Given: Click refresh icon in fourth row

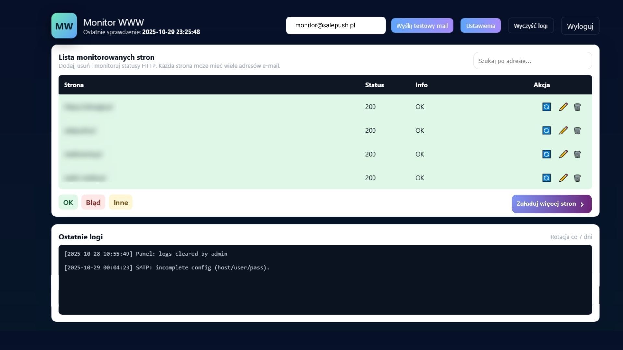Looking at the screenshot, I should (546, 178).
